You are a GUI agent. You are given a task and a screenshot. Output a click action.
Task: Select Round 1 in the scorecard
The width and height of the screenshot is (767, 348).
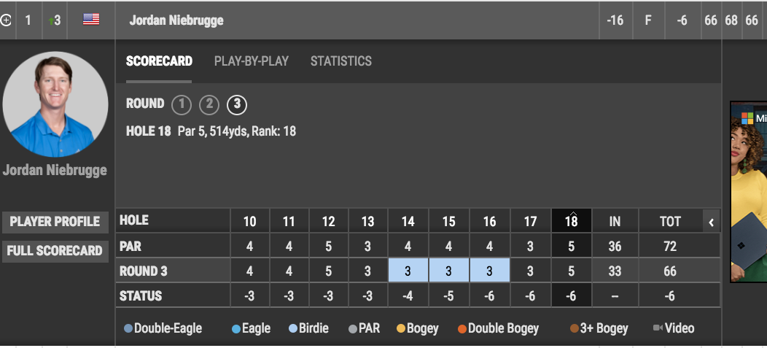[181, 105]
